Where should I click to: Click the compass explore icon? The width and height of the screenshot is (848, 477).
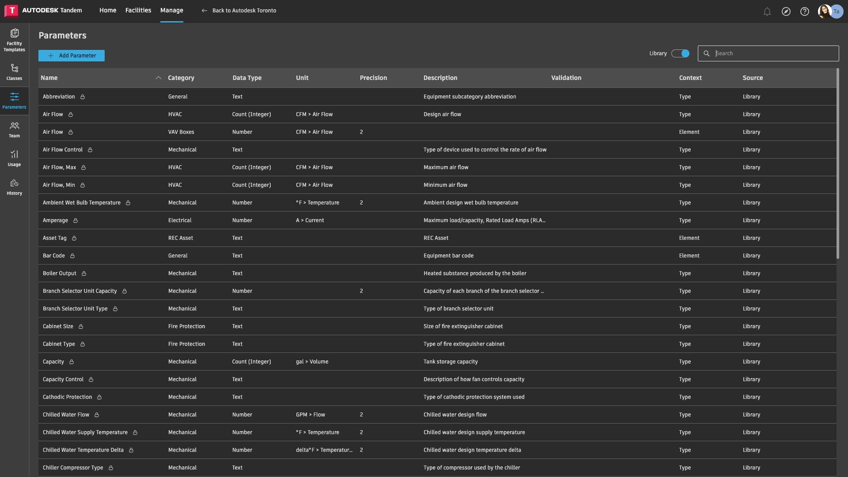pyautogui.click(x=786, y=12)
